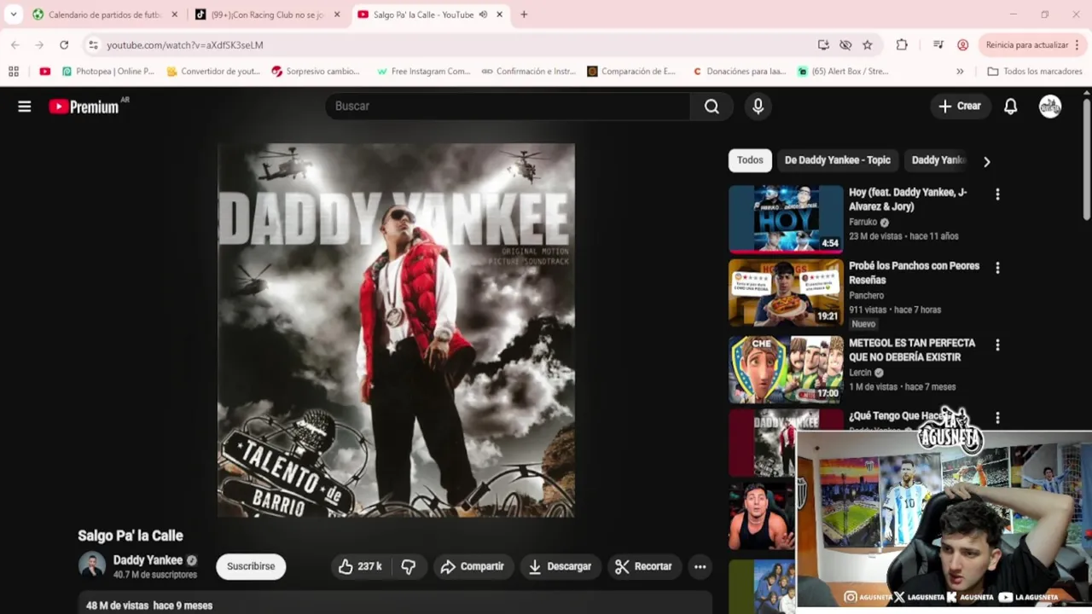Click the YouTube search input field
The height and width of the screenshot is (614, 1092).
(x=508, y=106)
